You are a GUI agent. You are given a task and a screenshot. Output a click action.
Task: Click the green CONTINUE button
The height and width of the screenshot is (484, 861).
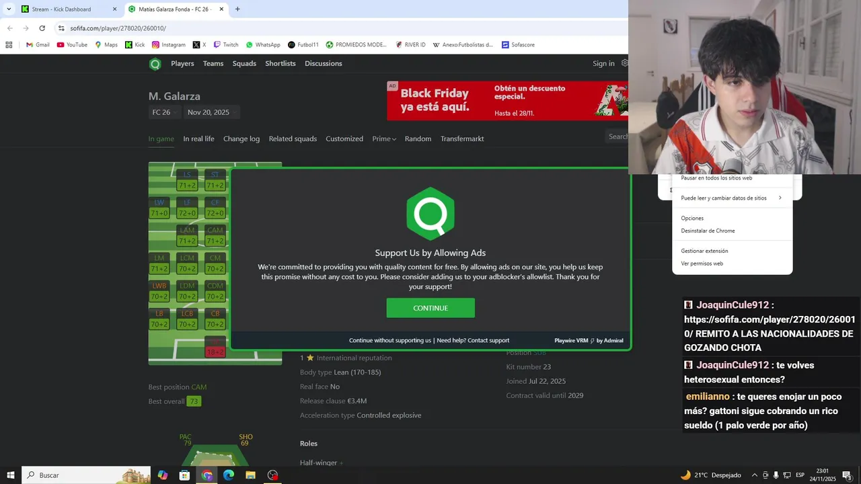(430, 308)
